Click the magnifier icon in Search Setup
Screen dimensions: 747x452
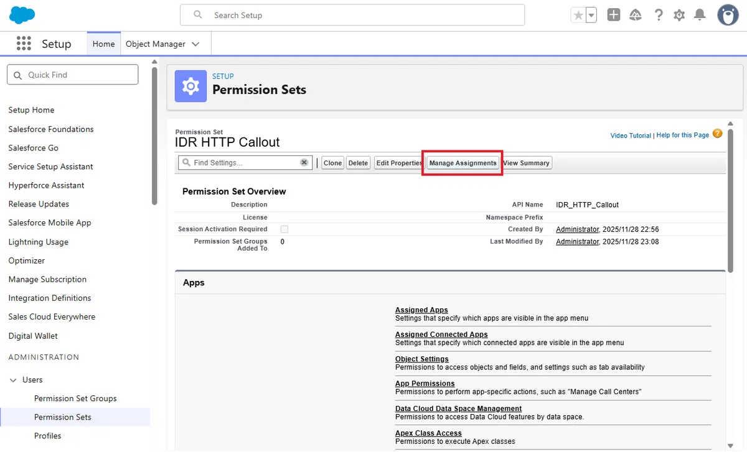198,14
